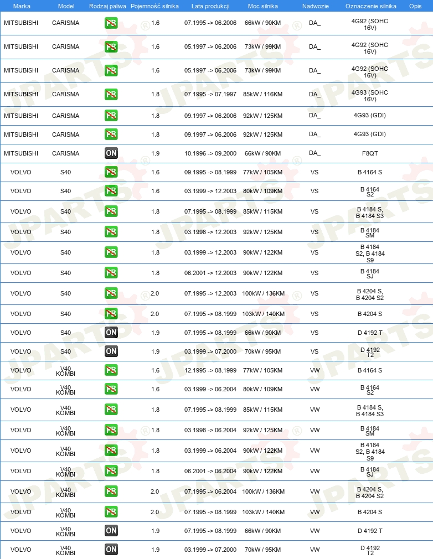Click the 85kW / 116KM power value
The image size is (433, 559).
263,94
